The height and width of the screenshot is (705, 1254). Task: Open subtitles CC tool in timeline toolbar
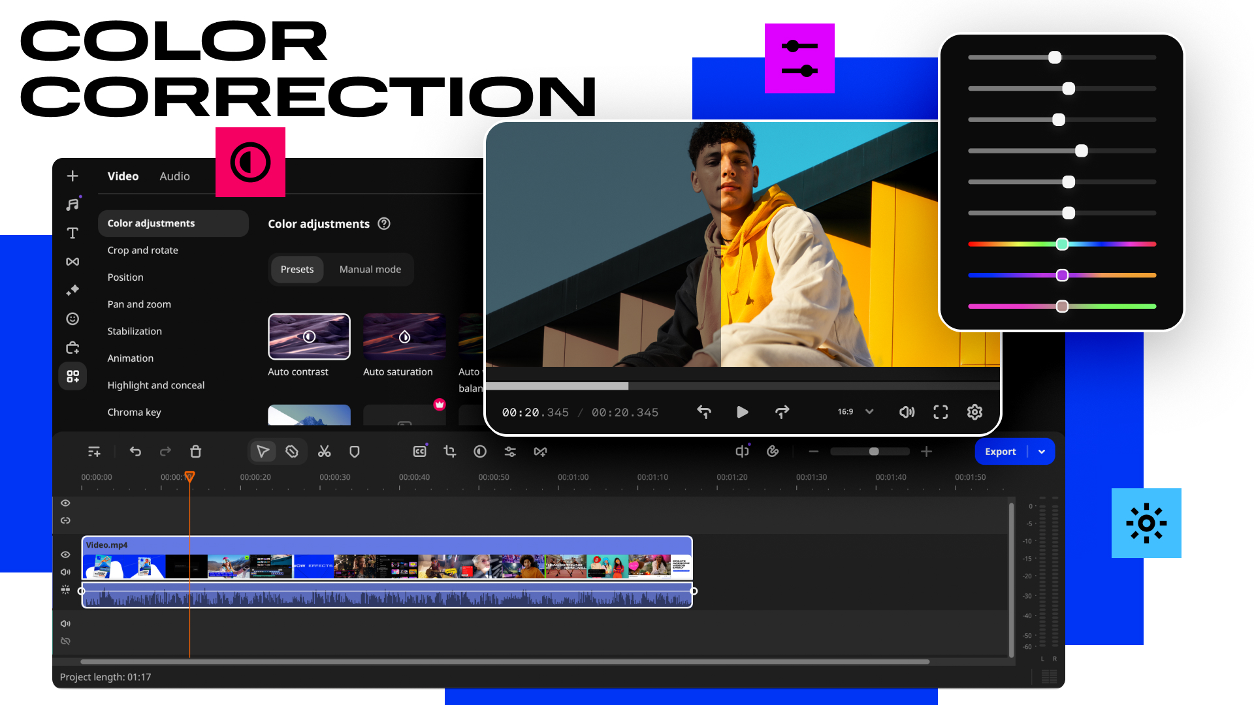(419, 452)
